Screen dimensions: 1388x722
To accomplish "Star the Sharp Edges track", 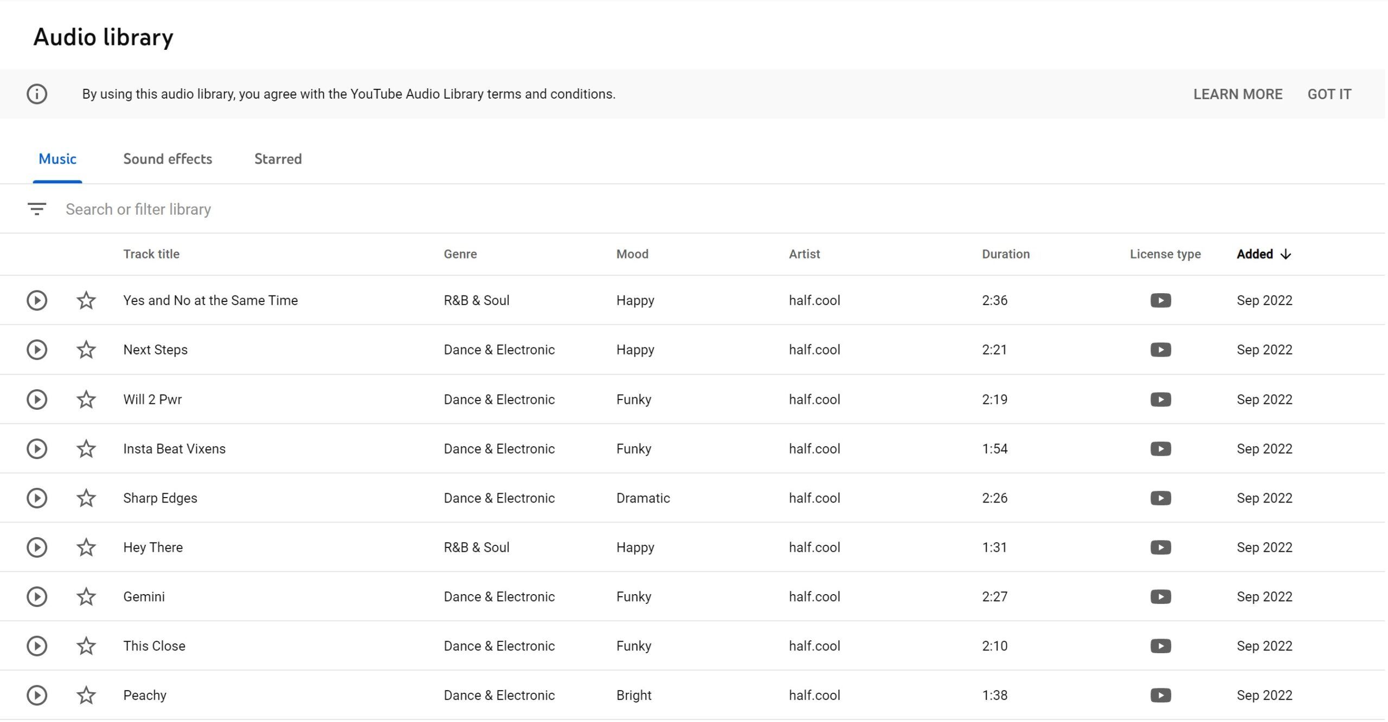I will coord(86,498).
